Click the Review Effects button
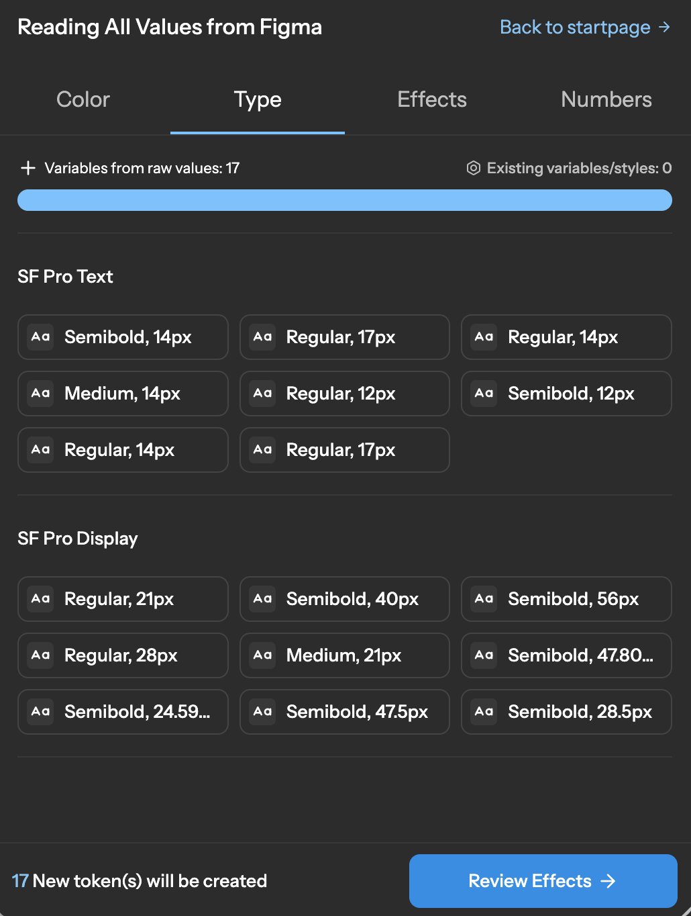The width and height of the screenshot is (691, 916). point(543,881)
